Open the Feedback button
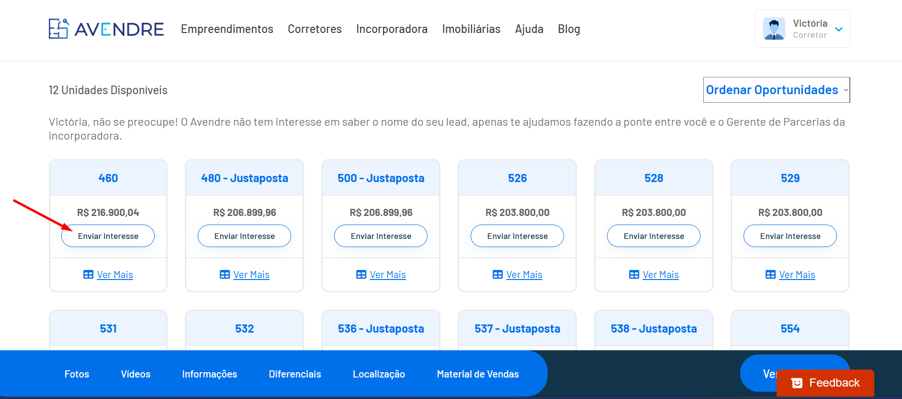Viewport: 902px width, 399px height. click(x=825, y=383)
